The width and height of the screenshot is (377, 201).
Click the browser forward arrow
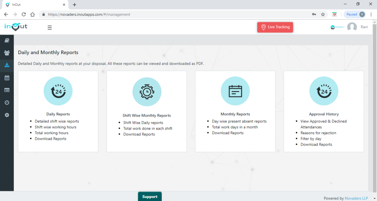pos(15,15)
